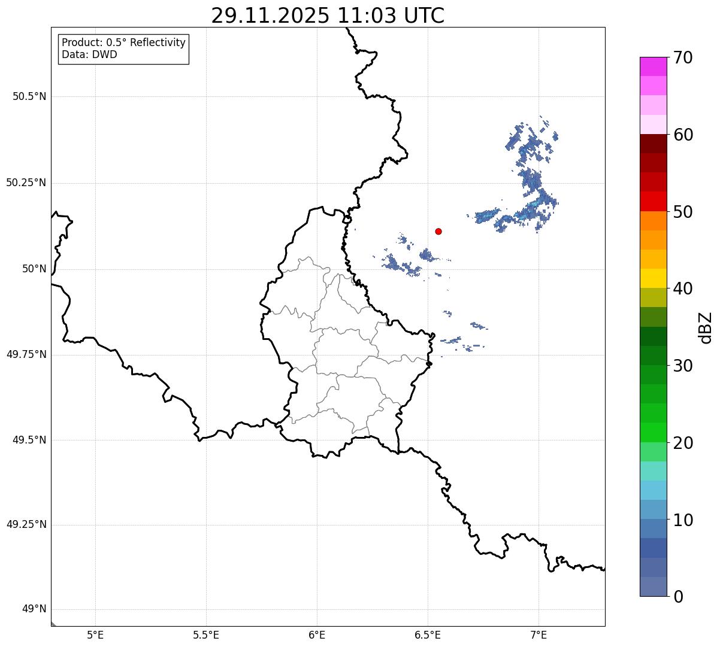Click the 50°N latitude label
The height and width of the screenshot is (647, 720).
pyautogui.click(x=34, y=269)
